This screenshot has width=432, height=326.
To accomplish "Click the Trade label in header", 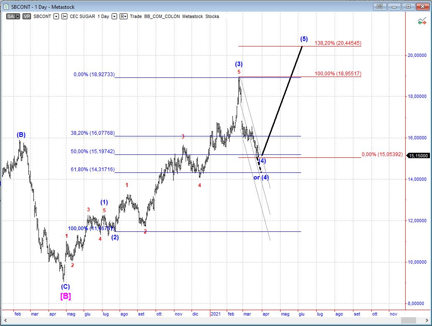I will 136,16.
